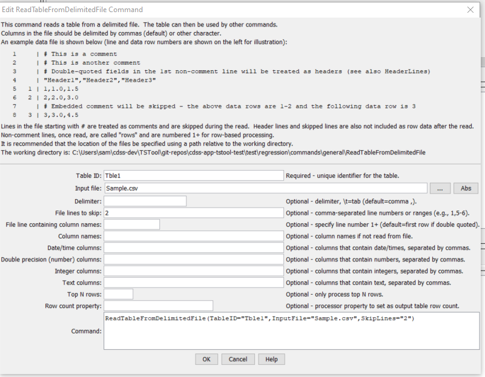Click the Input file text field
485x377 pixels.
pyautogui.click(x=266, y=188)
